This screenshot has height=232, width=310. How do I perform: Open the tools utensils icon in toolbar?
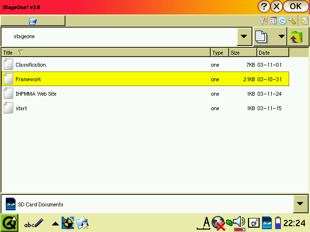[x=264, y=21]
